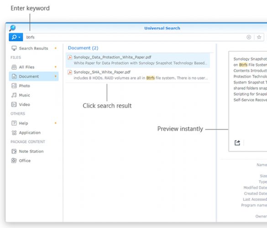This screenshot has height=228, width=267.
Task: Click the Search Results monitor icon
Action: pyautogui.click(x=14, y=48)
